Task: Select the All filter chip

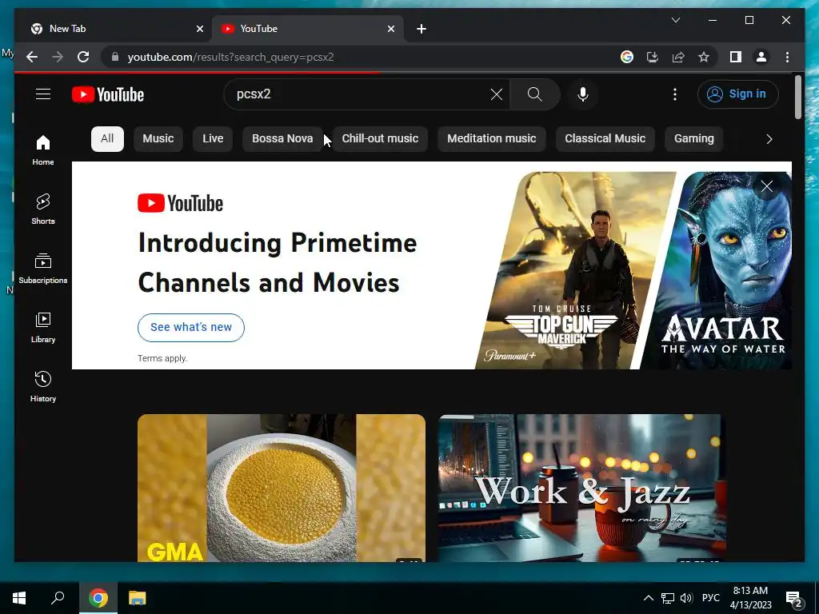Action: pyautogui.click(x=107, y=139)
